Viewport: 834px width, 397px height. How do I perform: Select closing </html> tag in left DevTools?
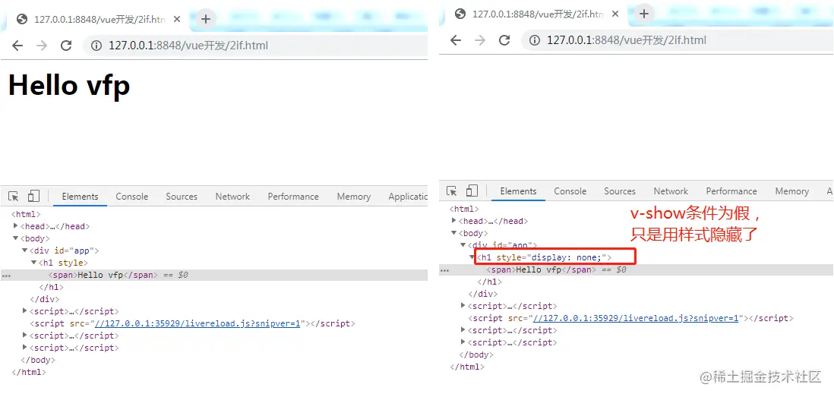pyautogui.click(x=29, y=372)
